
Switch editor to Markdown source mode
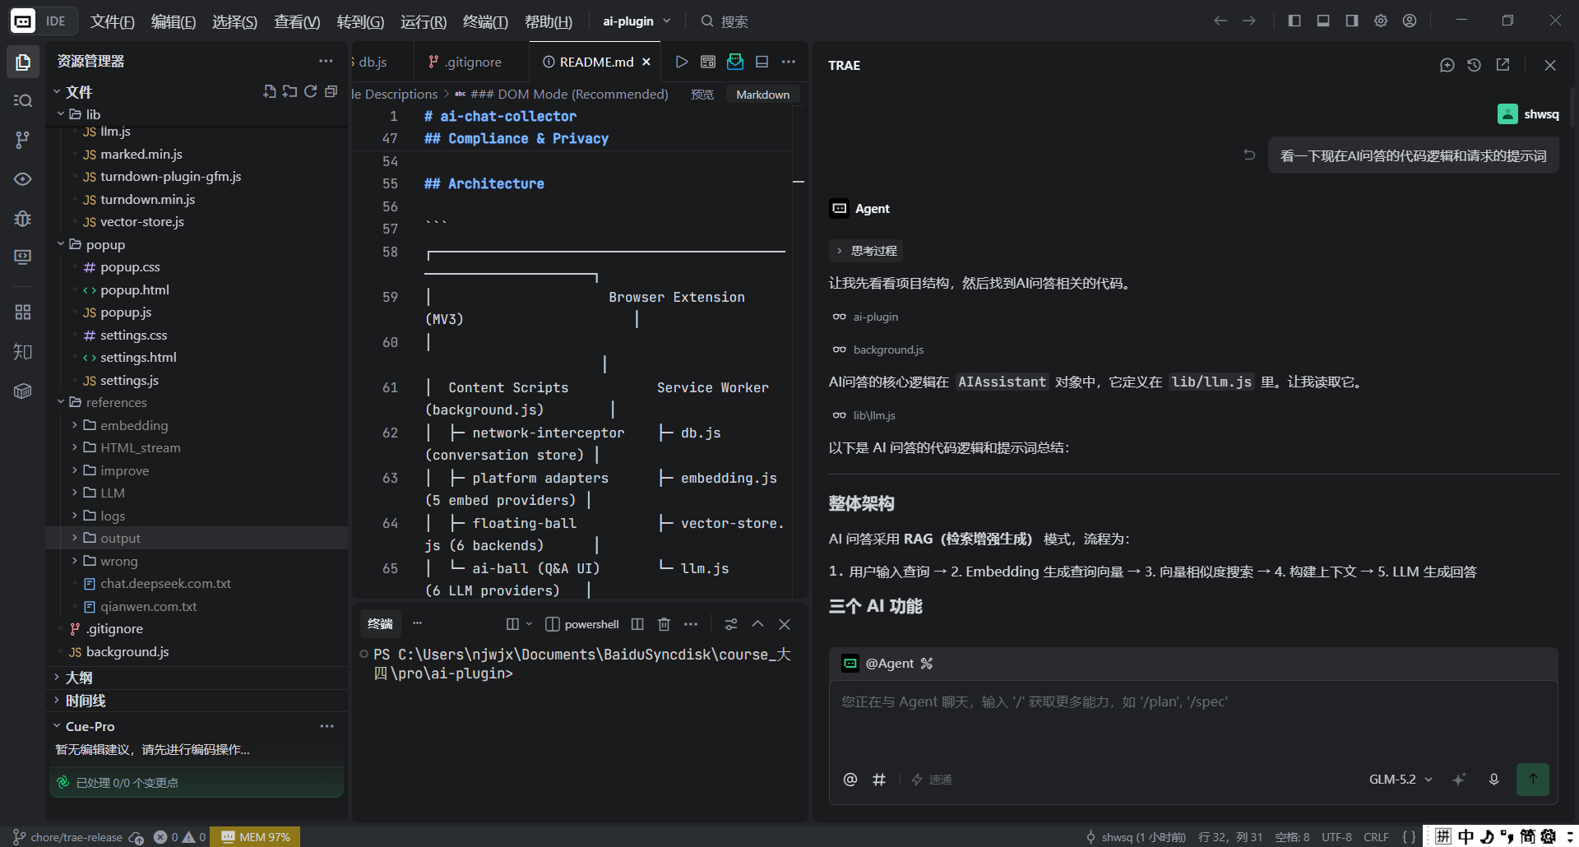[x=762, y=95]
